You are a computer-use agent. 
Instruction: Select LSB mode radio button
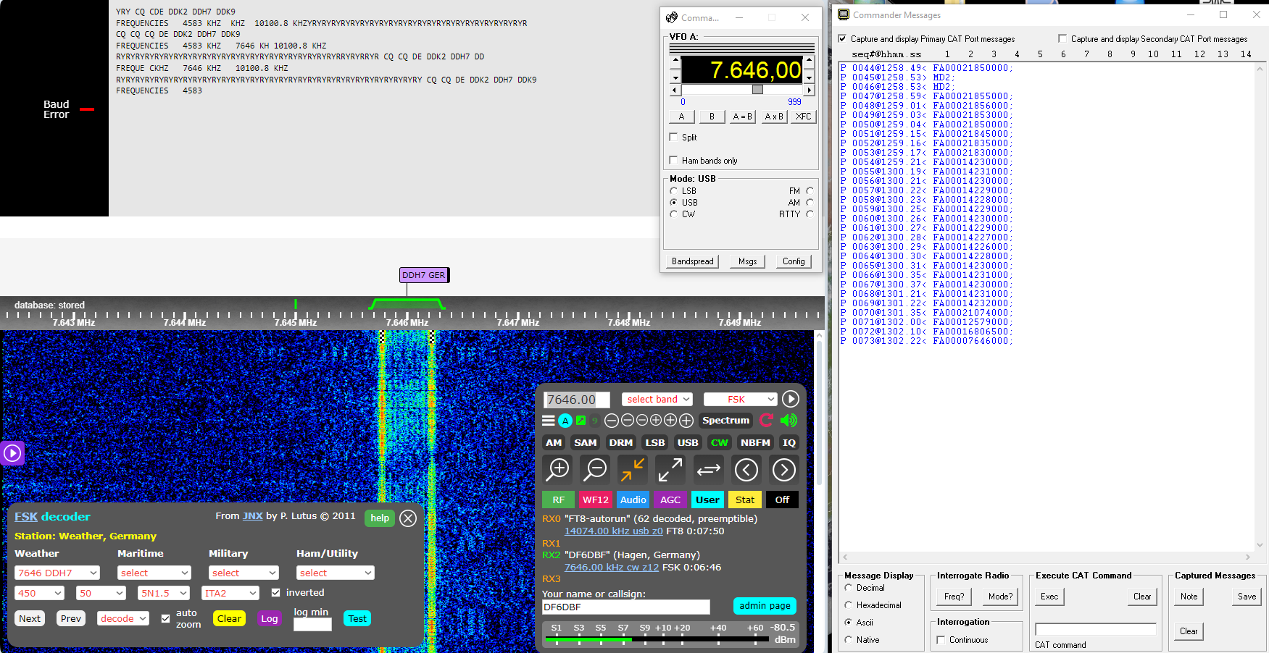pos(673,191)
